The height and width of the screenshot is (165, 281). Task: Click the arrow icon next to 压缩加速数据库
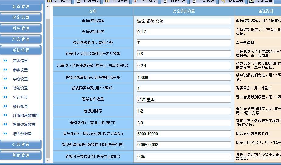(x=5, y=115)
